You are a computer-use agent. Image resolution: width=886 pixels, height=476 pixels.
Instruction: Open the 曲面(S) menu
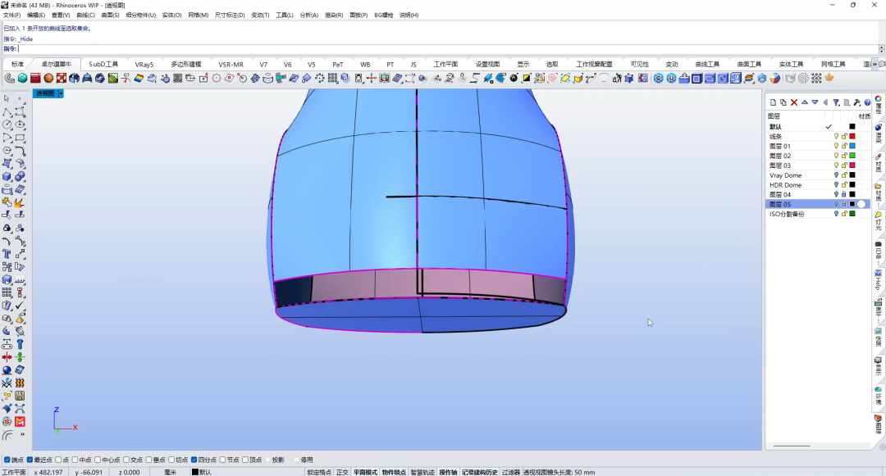[x=110, y=16]
